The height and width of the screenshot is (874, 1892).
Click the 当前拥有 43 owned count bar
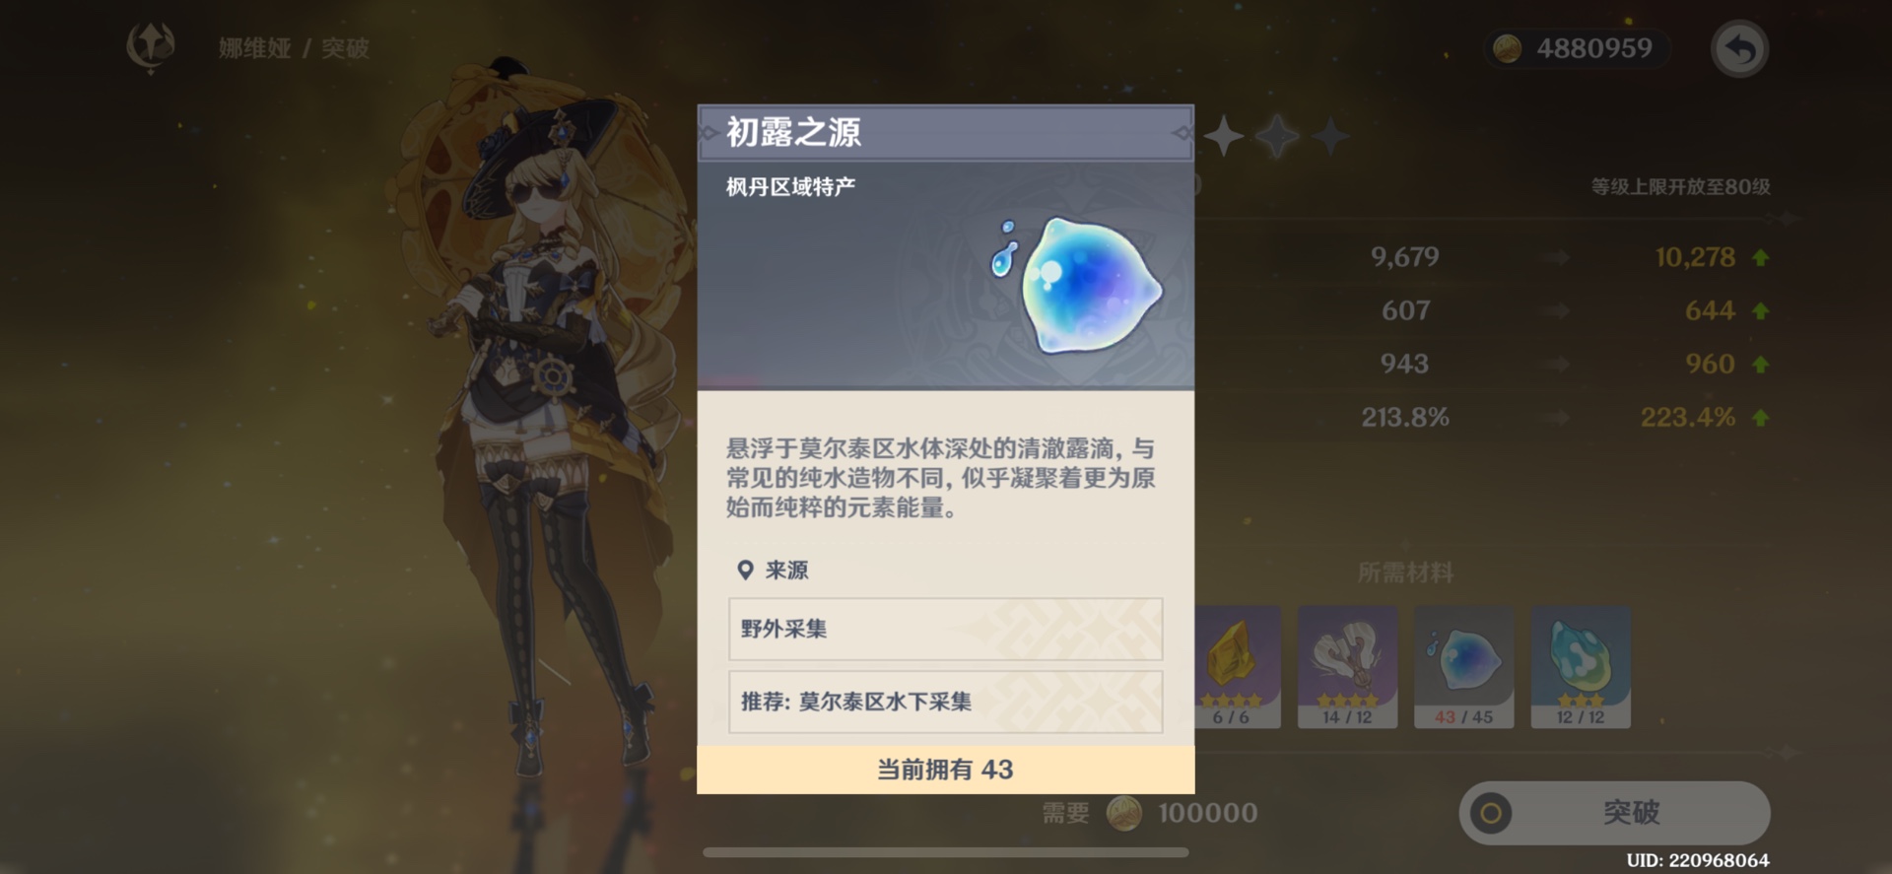pos(945,769)
